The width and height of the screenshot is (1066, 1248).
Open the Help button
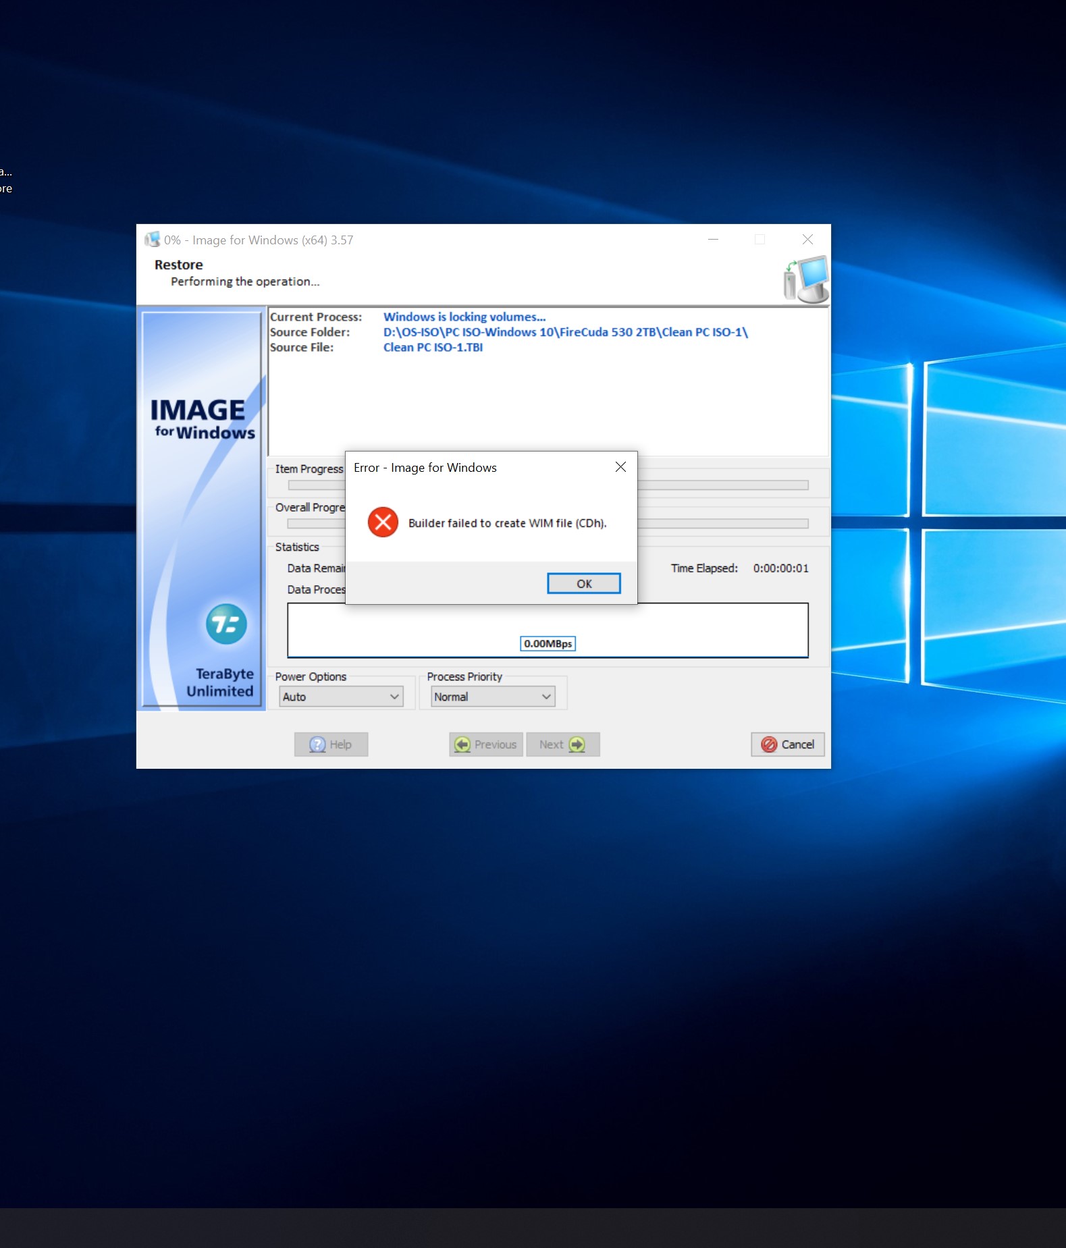pos(331,744)
